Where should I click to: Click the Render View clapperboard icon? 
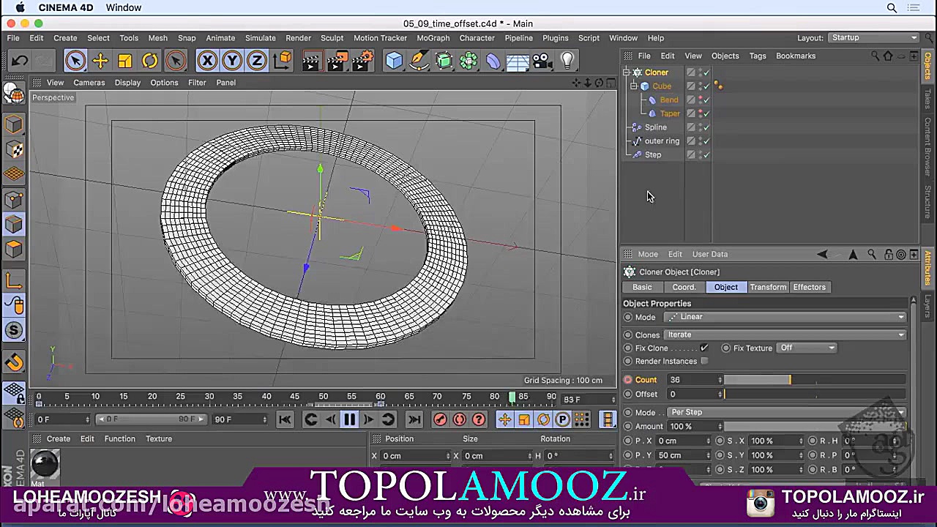coord(311,61)
